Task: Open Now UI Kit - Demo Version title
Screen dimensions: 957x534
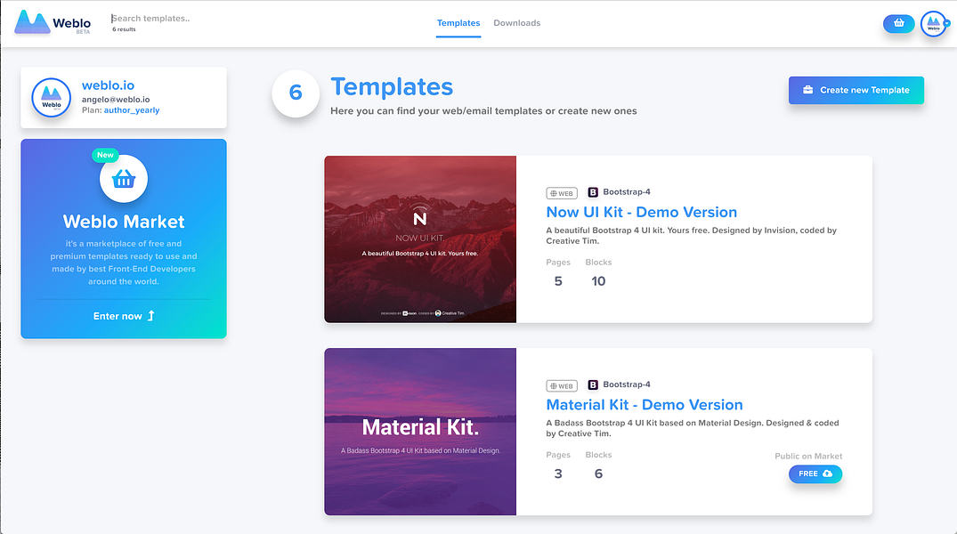Action: 642,212
